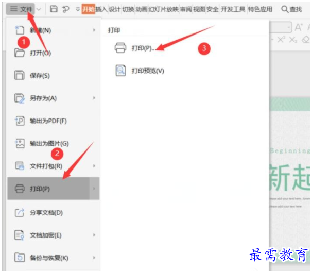This screenshot has width=312, height=271.
Task: Switch to the 幻灯片放映 ribbon tab
Action: (x=164, y=9)
